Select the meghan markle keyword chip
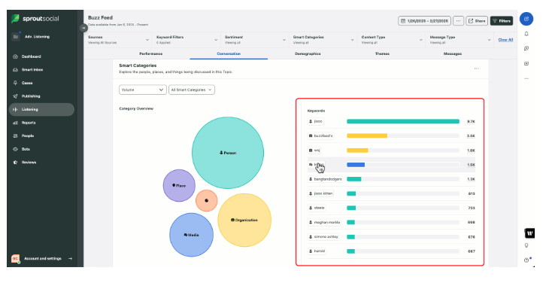Screen dimensions: 543x295 pos(324,222)
